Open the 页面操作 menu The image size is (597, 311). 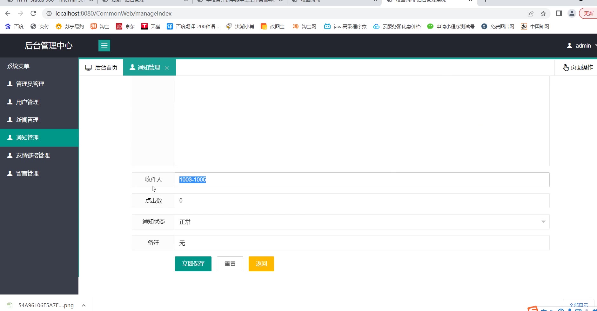coord(578,67)
